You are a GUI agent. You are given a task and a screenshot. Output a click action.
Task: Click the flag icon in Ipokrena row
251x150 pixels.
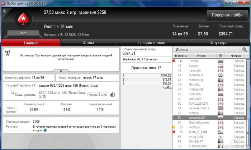click(221, 94)
